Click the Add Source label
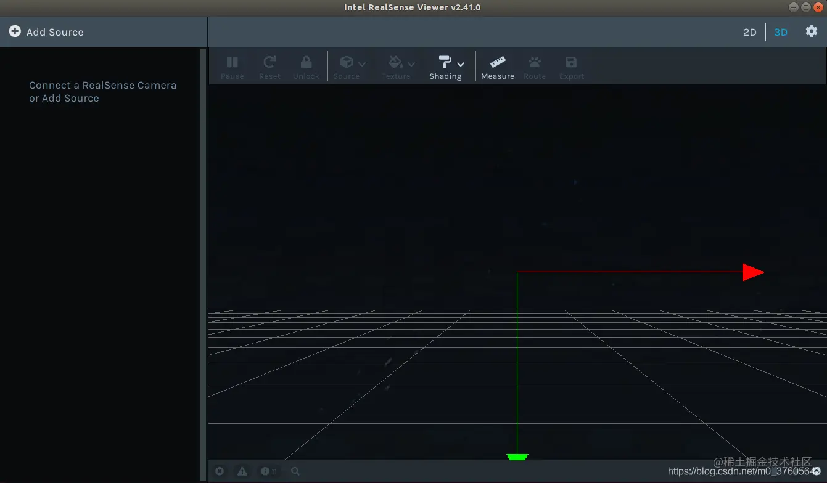This screenshot has height=483, width=827. tap(55, 32)
